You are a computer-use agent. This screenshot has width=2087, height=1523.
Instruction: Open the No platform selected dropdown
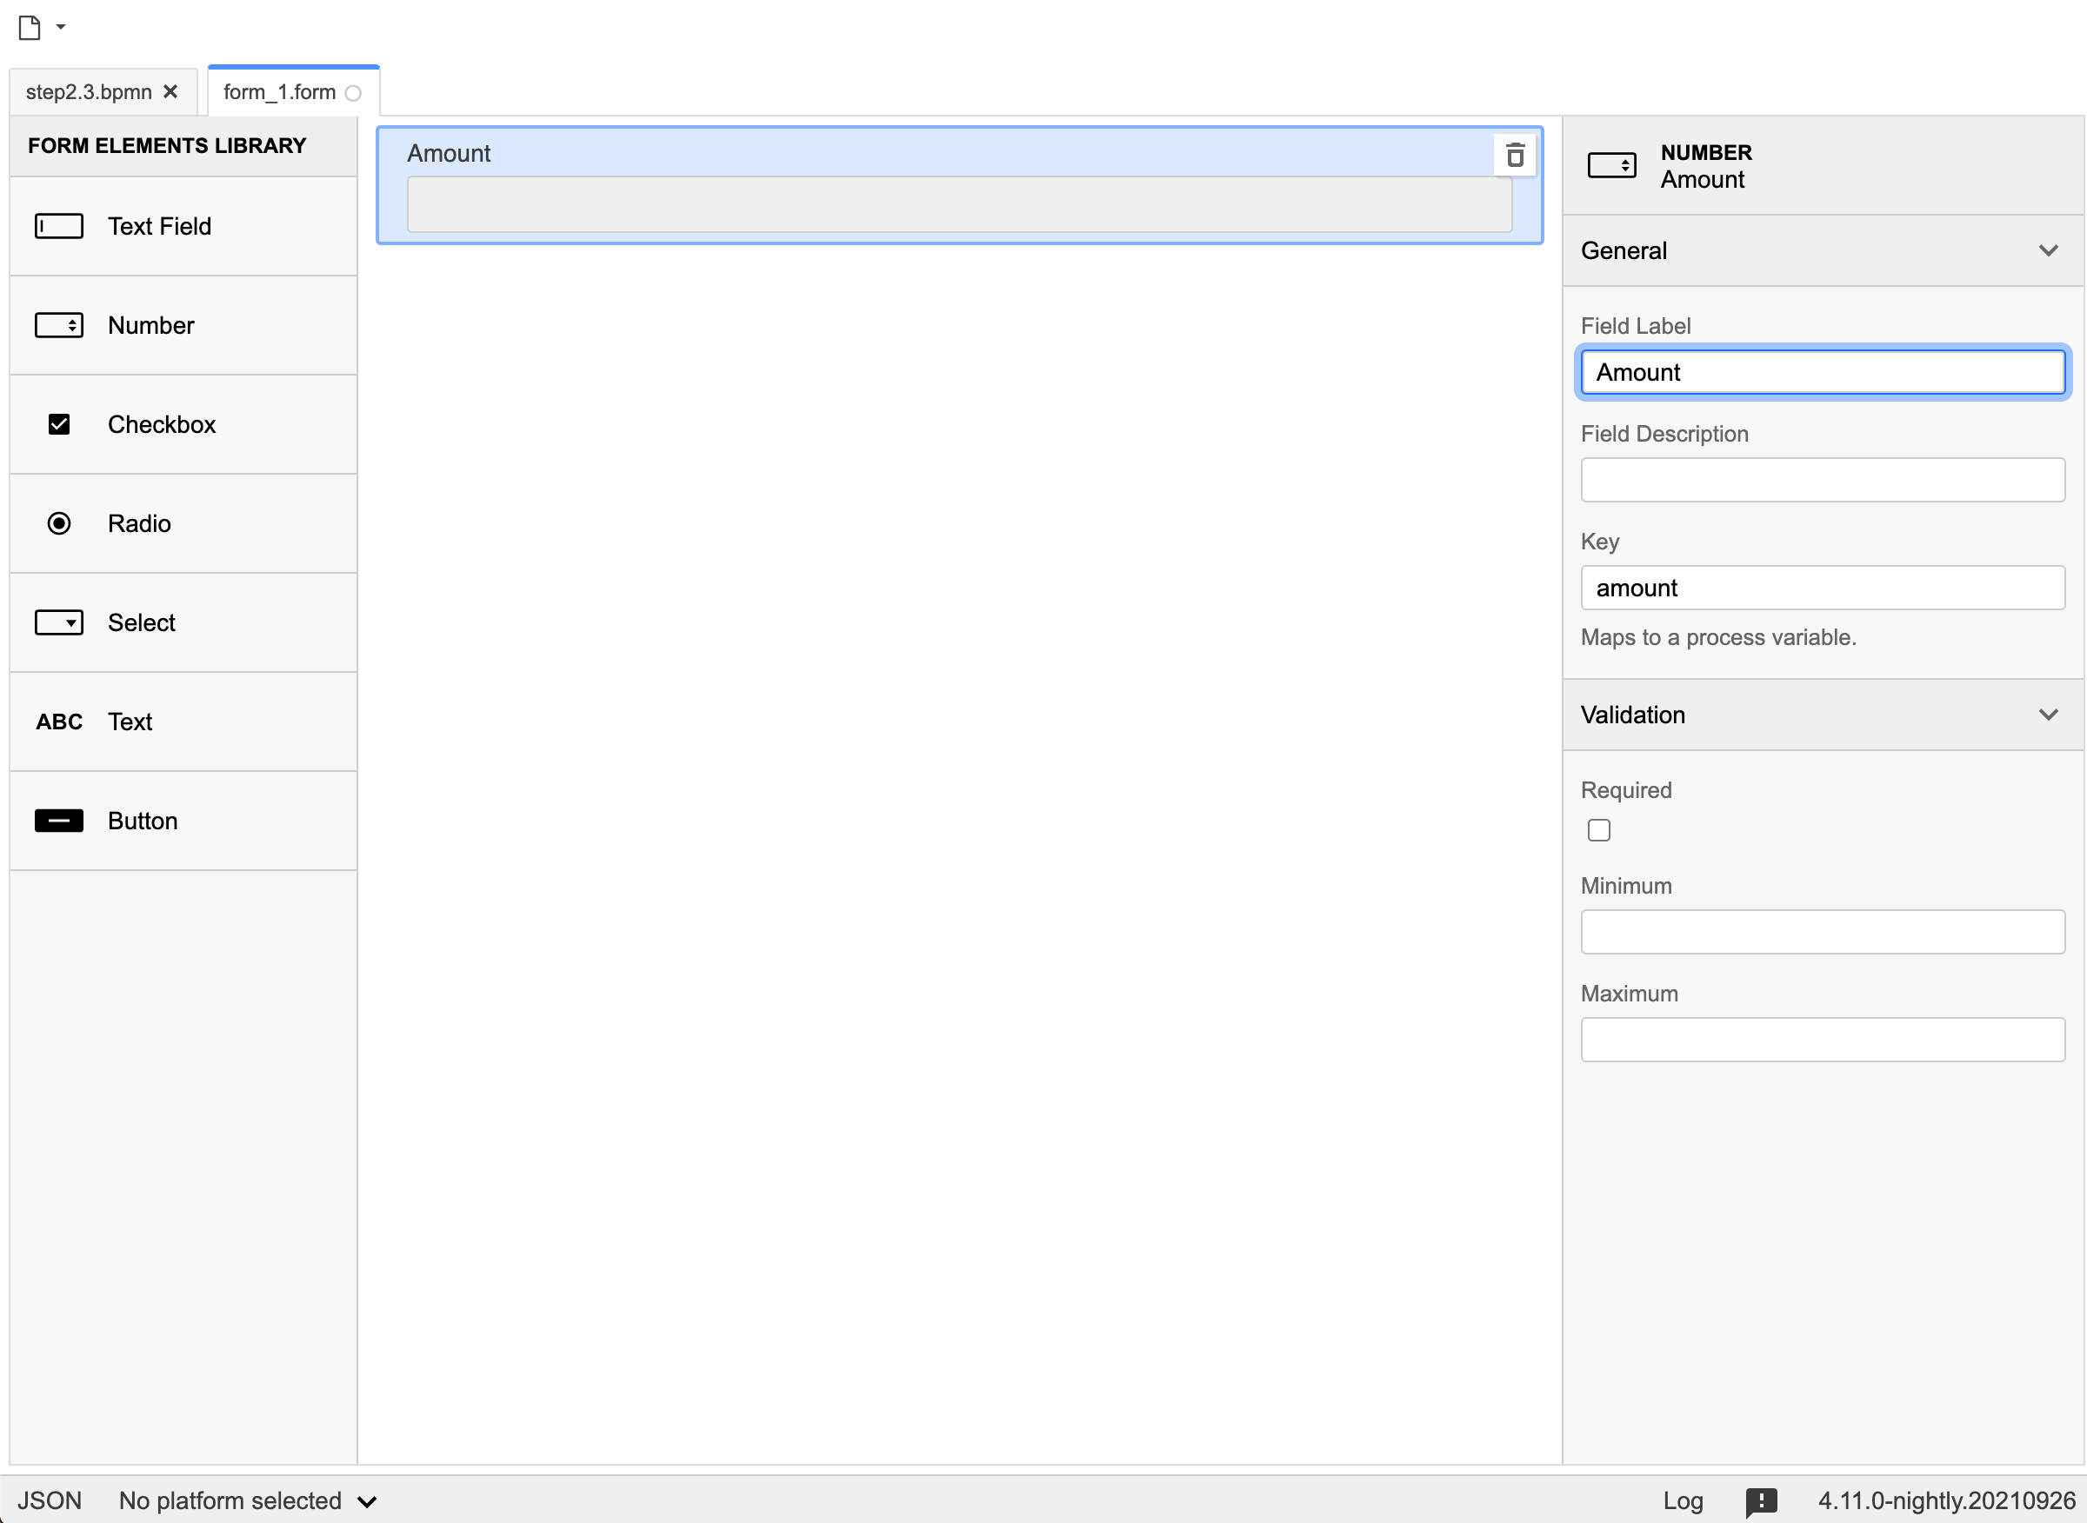(247, 1501)
